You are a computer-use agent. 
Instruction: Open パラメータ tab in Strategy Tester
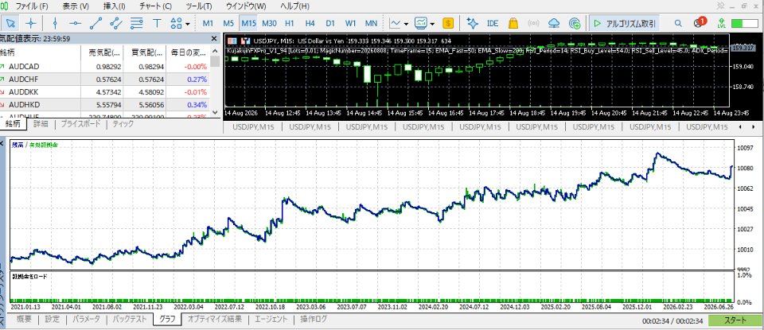86,320
